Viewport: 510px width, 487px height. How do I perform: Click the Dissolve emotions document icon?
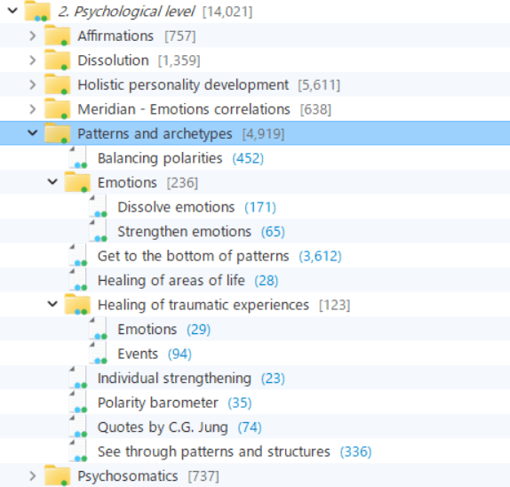(99, 206)
